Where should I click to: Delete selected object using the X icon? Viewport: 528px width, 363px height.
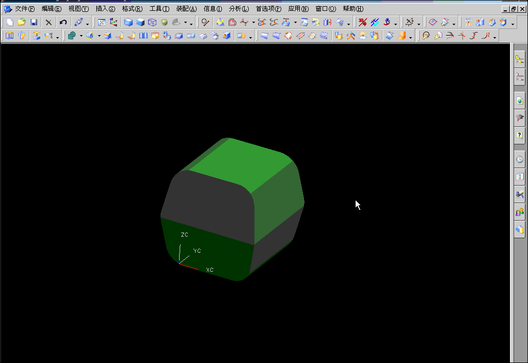[x=47, y=22]
